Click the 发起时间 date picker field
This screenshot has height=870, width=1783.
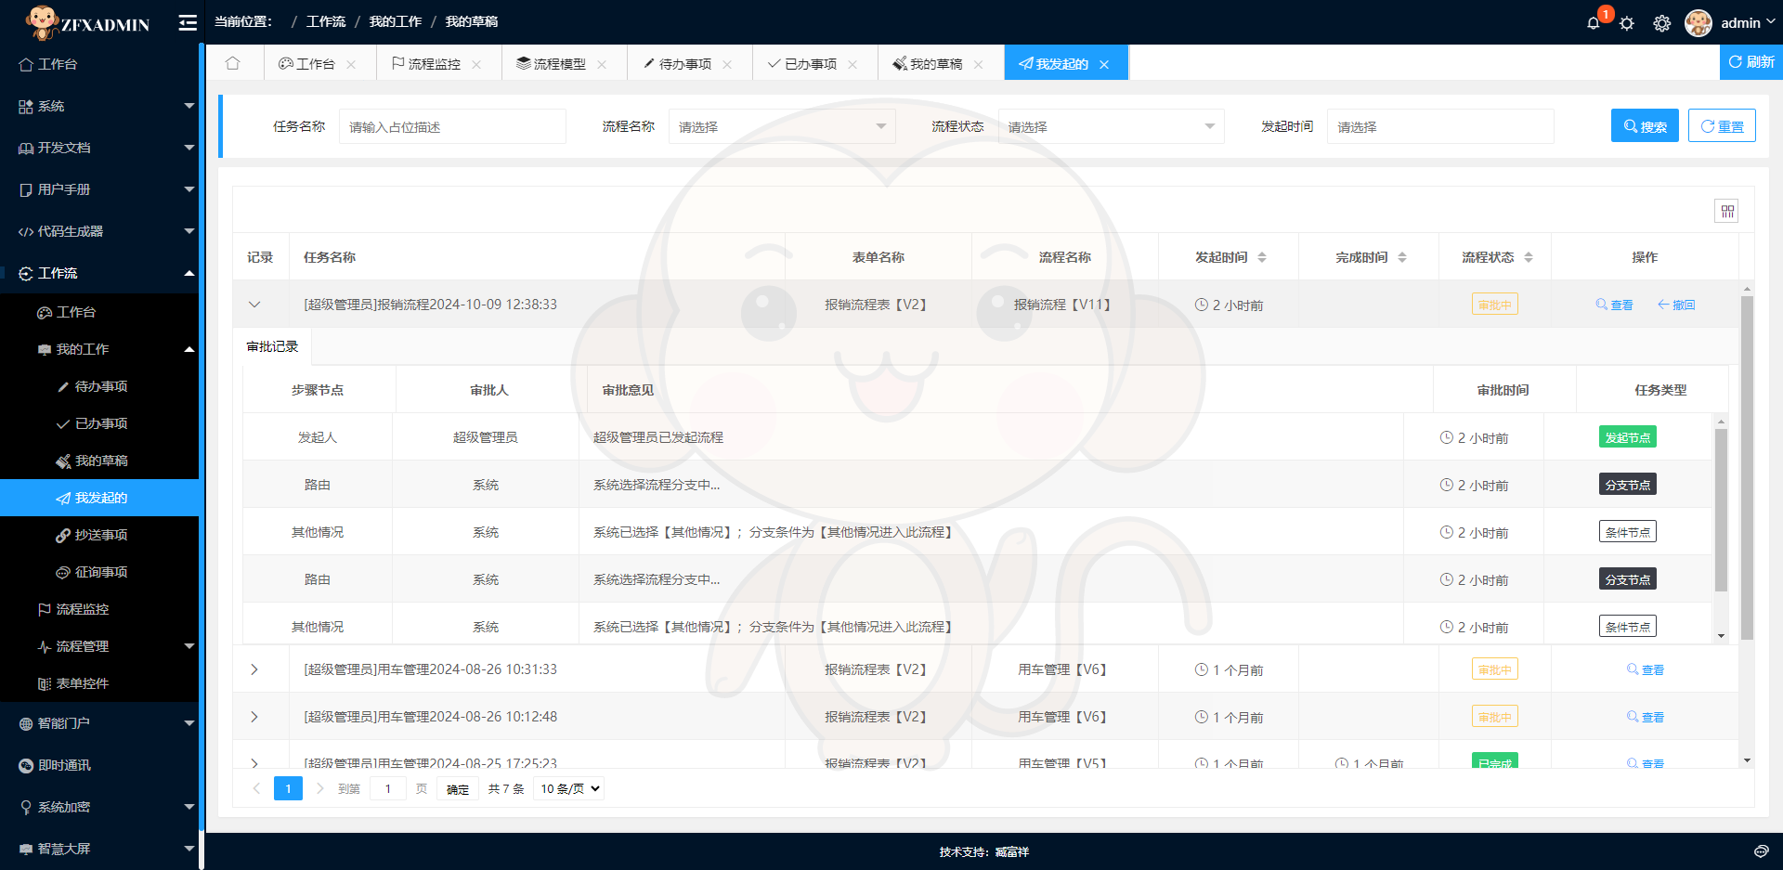(1440, 126)
